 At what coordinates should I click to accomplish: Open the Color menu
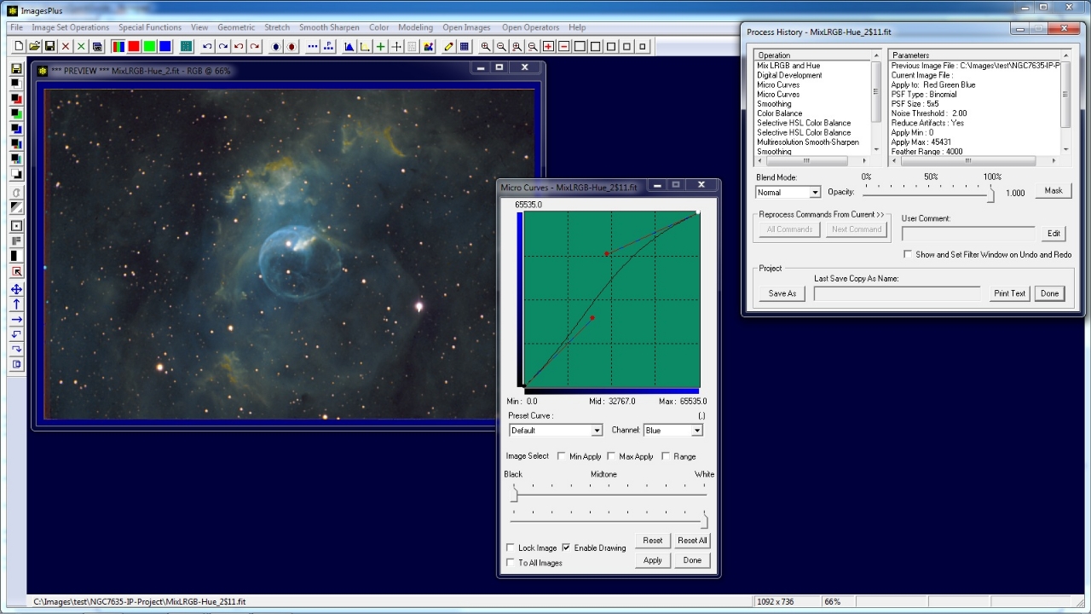coord(378,27)
